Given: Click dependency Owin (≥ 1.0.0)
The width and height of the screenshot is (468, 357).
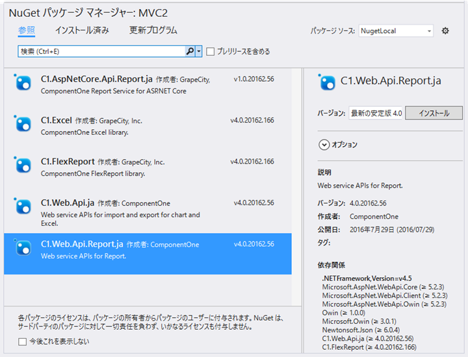Looking at the screenshot, I should (344, 313).
